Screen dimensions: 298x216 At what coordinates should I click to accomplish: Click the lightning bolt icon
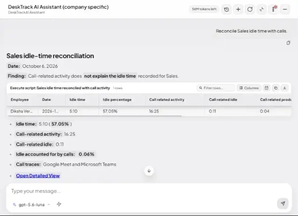[x=59, y=204]
